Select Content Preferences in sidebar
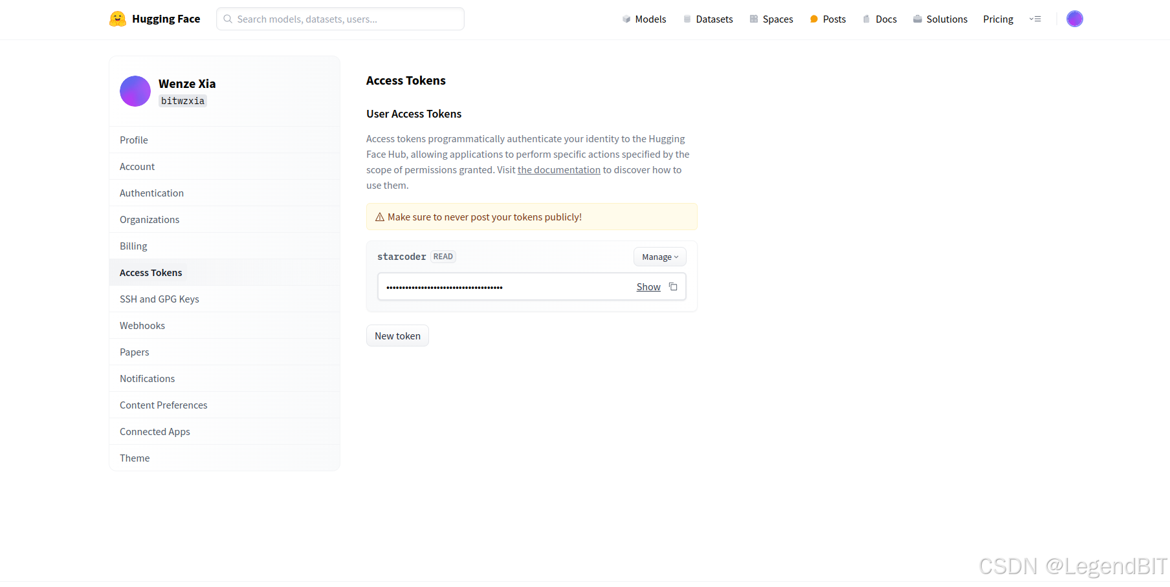This screenshot has height=587, width=1170. click(225, 405)
